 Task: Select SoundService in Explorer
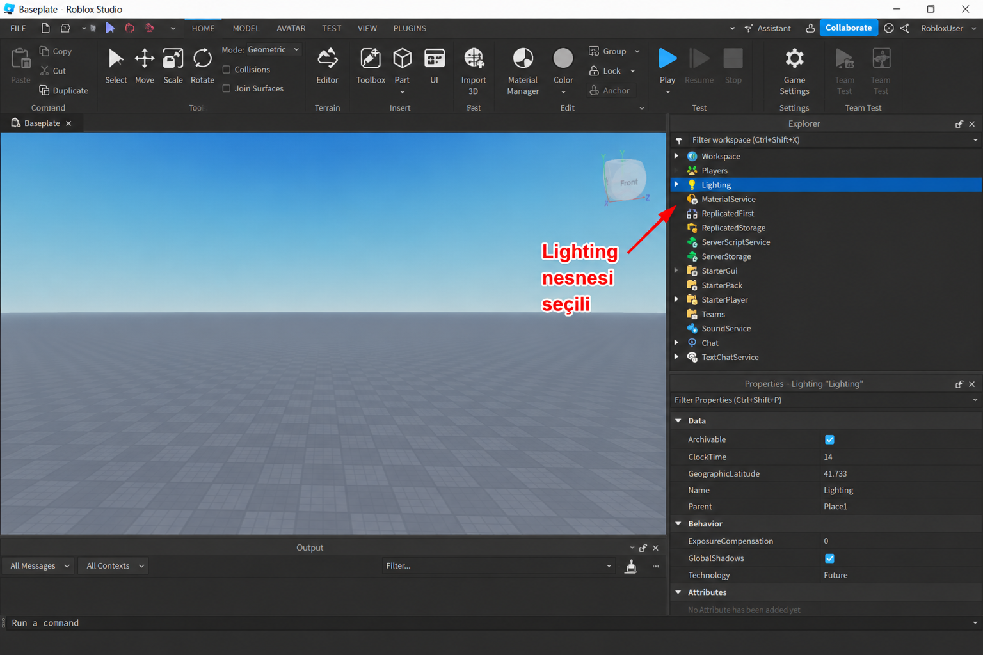(726, 329)
